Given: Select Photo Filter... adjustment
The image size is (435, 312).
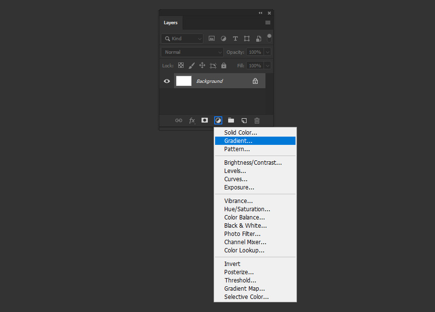Looking at the screenshot, I should pos(255,234).
